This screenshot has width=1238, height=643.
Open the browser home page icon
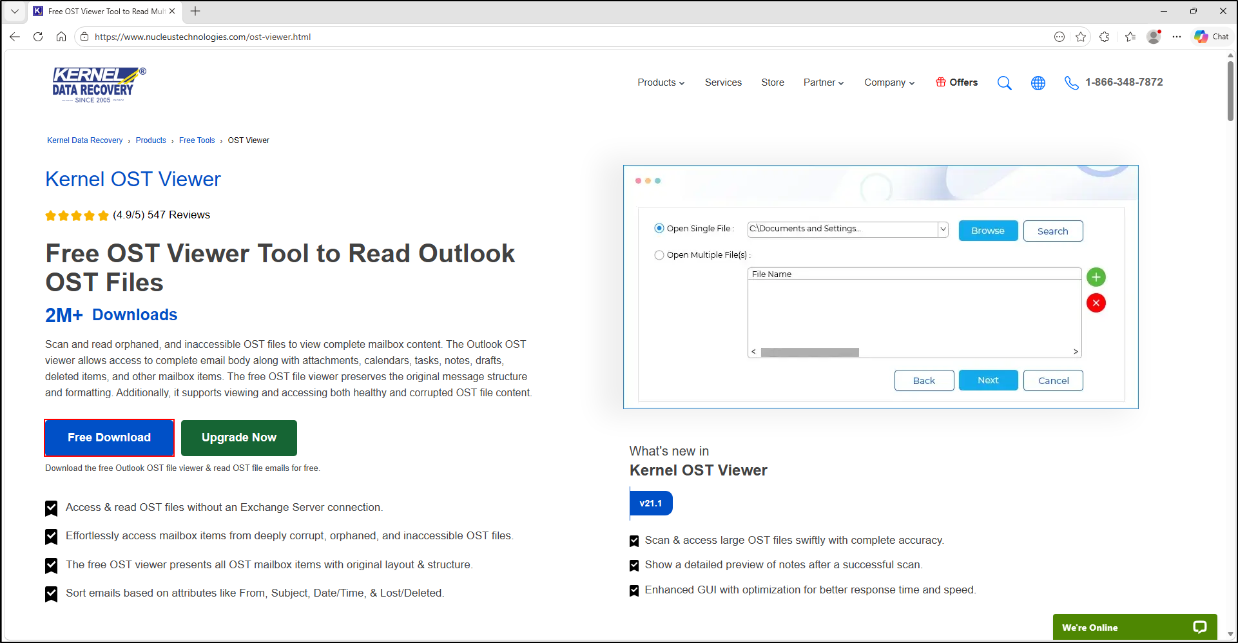(x=61, y=37)
